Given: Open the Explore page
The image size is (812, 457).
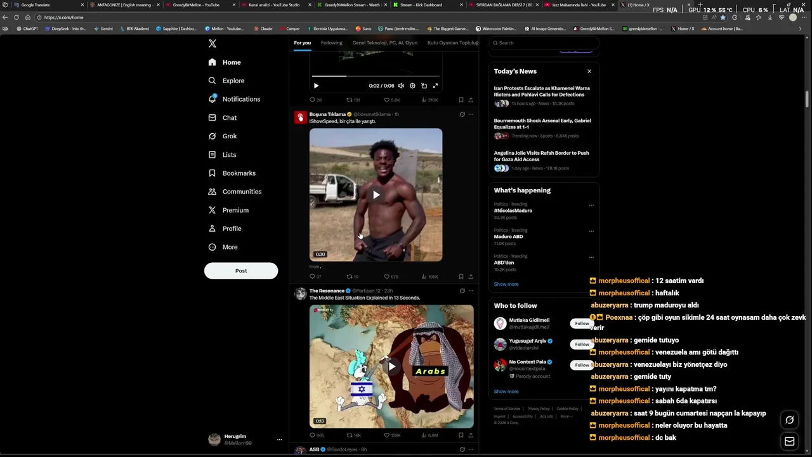Looking at the screenshot, I should pos(226,81).
